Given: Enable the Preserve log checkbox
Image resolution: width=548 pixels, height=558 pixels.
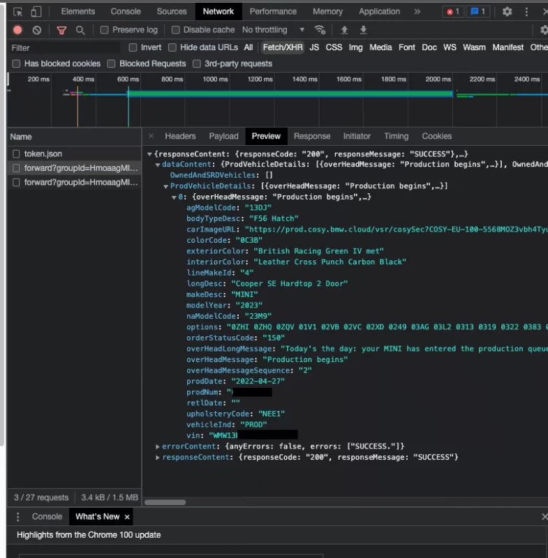Looking at the screenshot, I should tap(105, 30).
